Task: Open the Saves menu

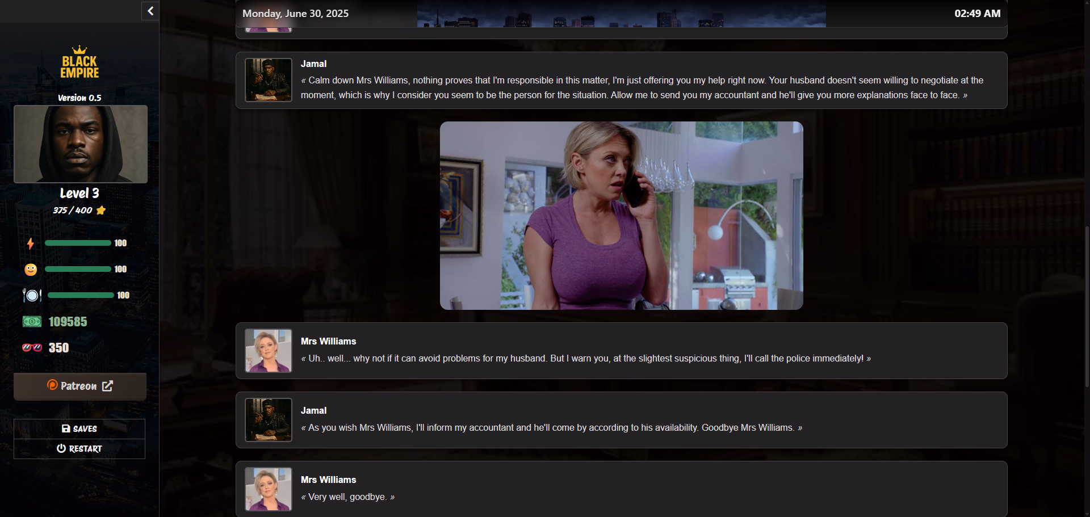Action: [79, 429]
